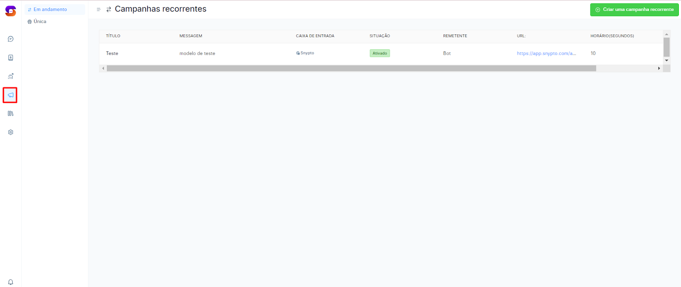Click the REMETENTE column header
The height and width of the screenshot is (287, 681).
point(455,36)
